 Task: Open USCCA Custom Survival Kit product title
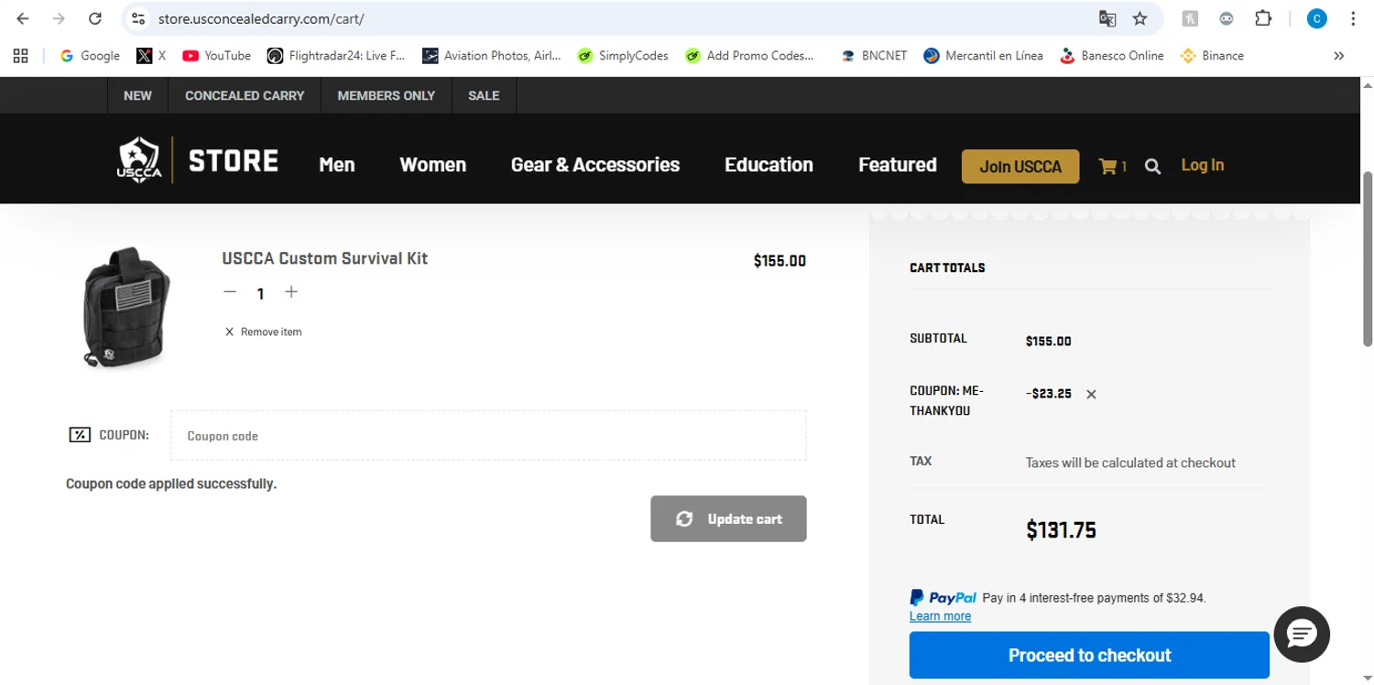(x=324, y=258)
